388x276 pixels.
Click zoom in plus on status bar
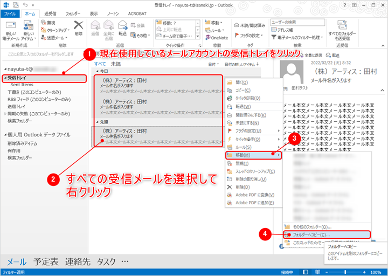(x=364, y=272)
